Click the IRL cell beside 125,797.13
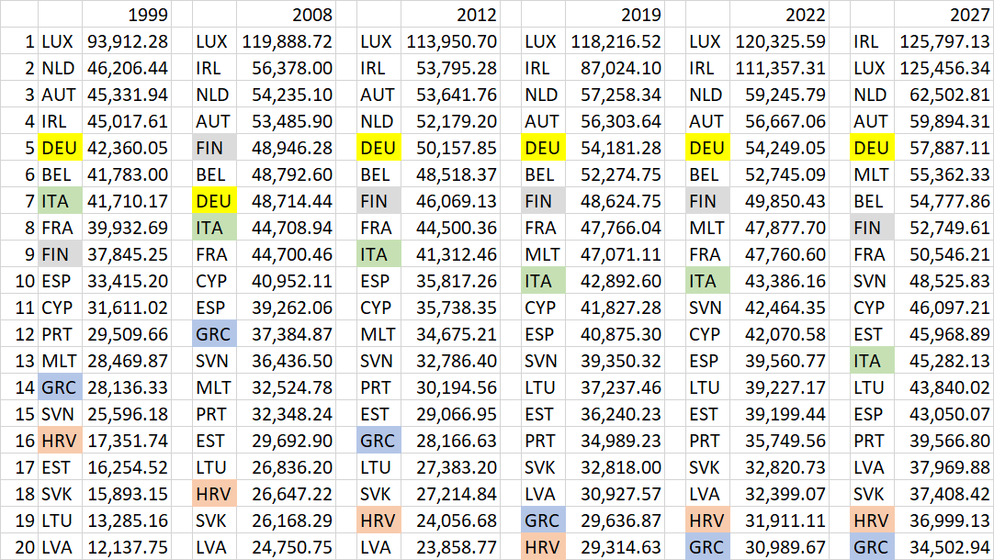This screenshot has height=560, width=994. point(873,41)
